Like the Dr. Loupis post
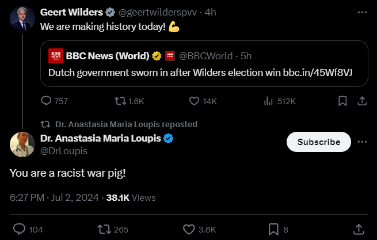Image resolution: width=377 pixels, height=240 pixels. [189, 229]
